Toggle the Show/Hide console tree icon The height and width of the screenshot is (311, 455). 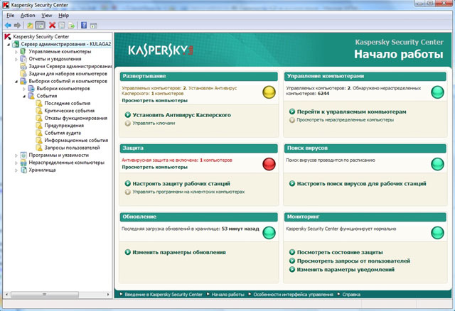pos(40,26)
